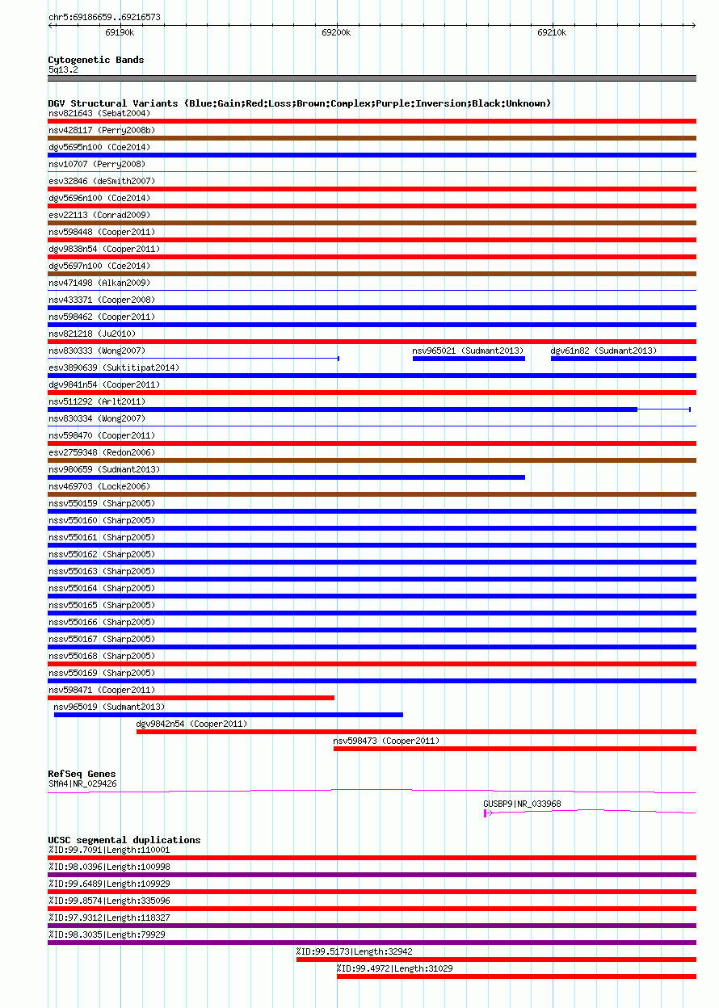
Task: Select nsv511292 (Arlt2011) label
Action: [x=96, y=401]
